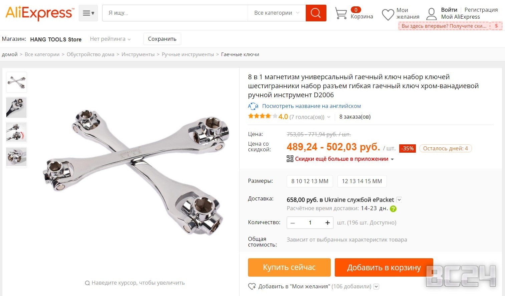Select size 12 13 14 15 MM
The height and width of the screenshot is (296, 505).
pyautogui.click(x=362, y=181)
